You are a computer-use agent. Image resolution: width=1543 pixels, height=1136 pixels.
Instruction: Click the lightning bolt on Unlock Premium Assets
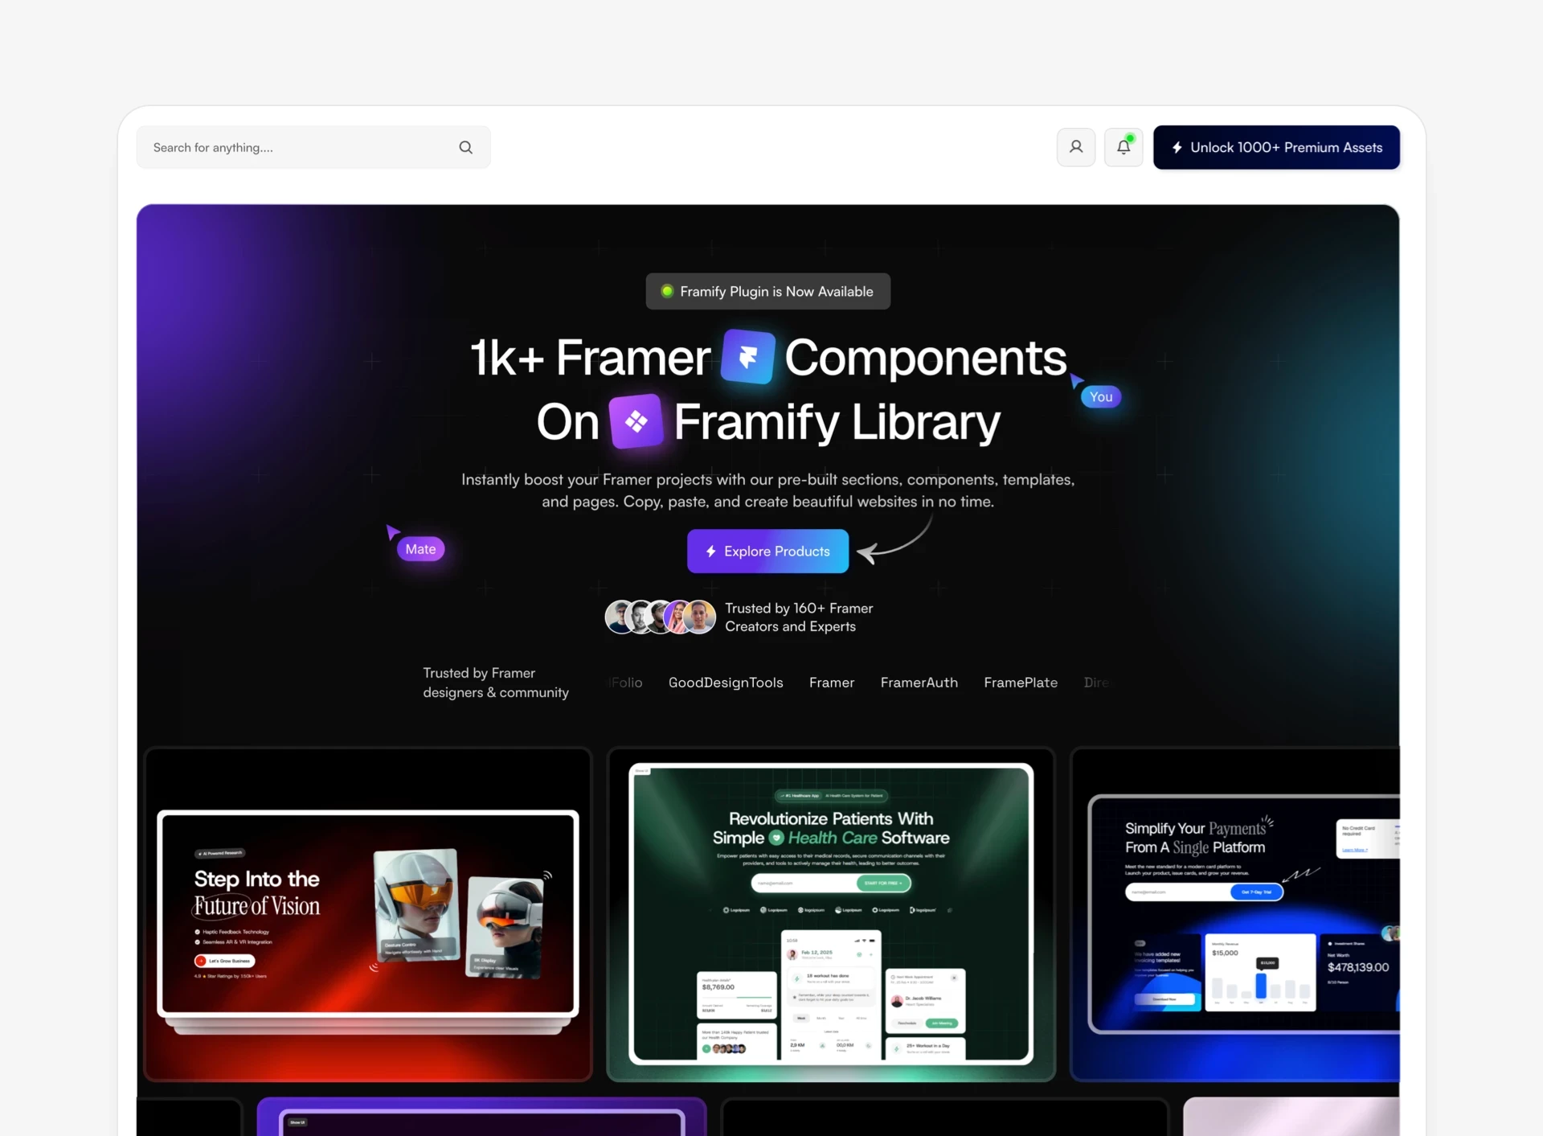click(x=1177, y=147)
